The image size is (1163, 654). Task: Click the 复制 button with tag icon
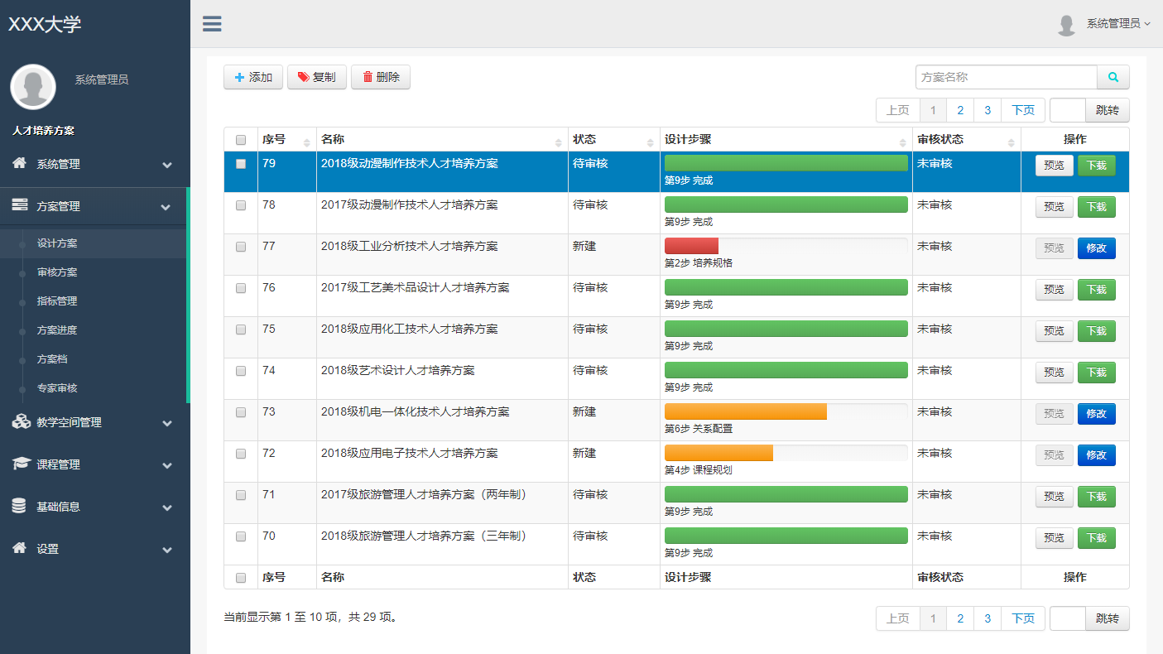point(317,77)
